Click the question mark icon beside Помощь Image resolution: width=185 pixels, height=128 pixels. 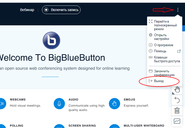(x=151, y=51)
